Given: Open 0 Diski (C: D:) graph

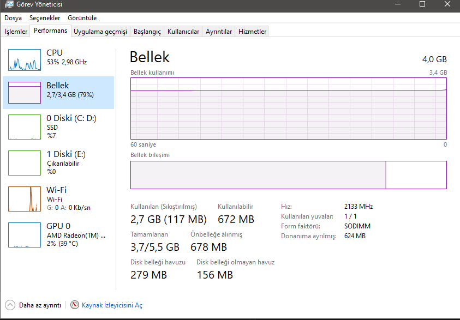Looking at the screenshot, I should click(x=25, y=127).
